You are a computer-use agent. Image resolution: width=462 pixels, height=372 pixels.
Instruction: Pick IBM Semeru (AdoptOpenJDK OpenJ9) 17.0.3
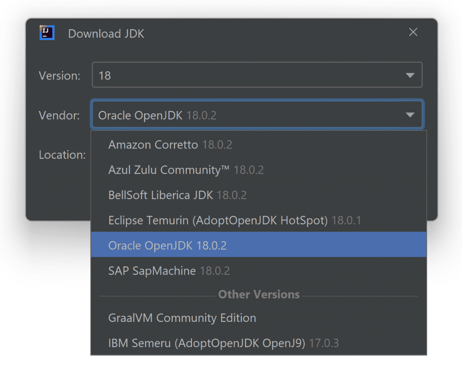click(223, 343)
